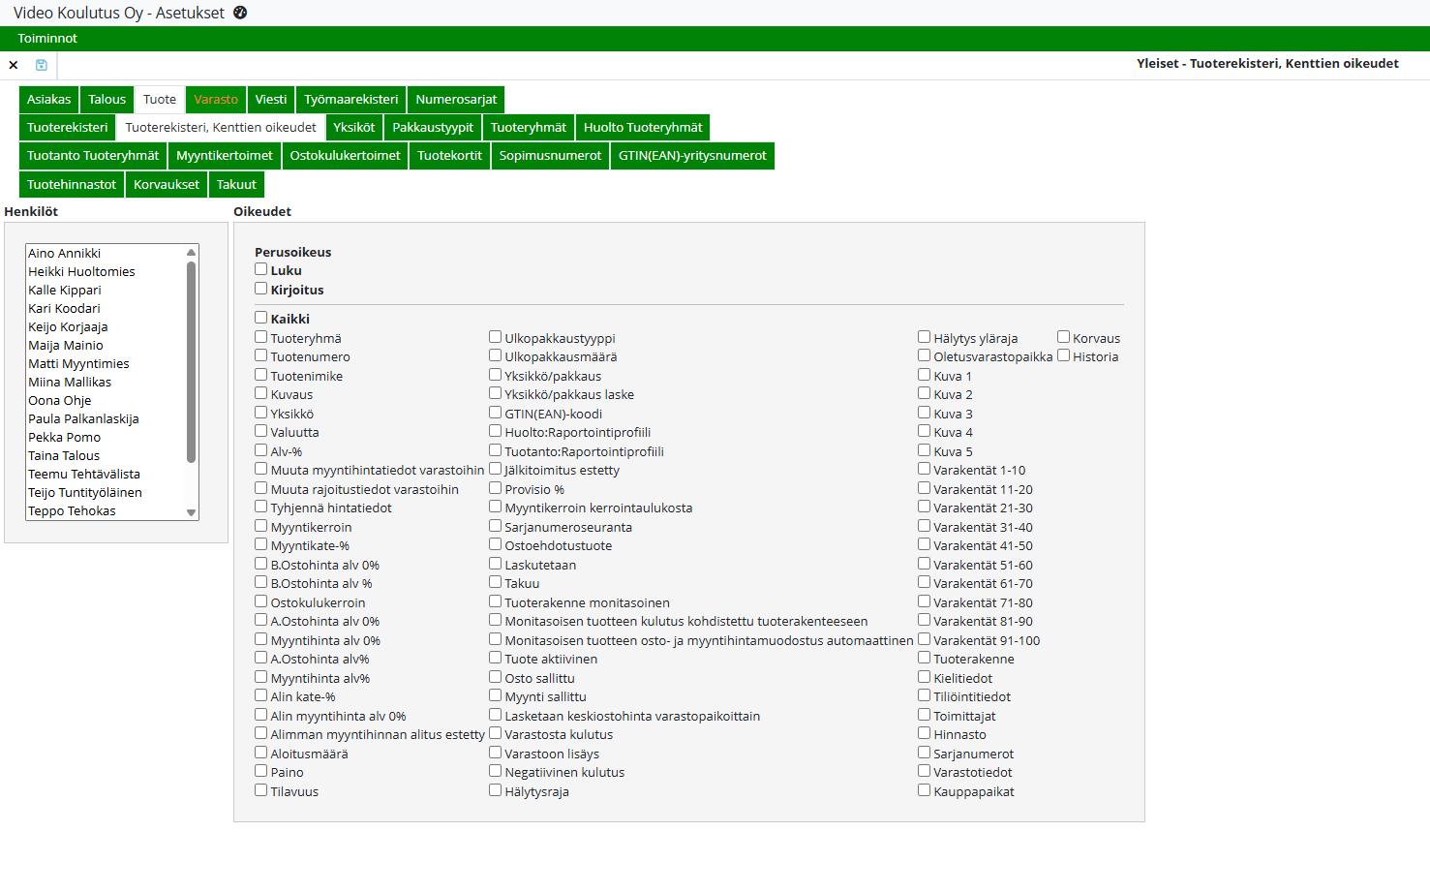
Task: Switch to the Asiakas tab
Action: [x=48, y=100]
